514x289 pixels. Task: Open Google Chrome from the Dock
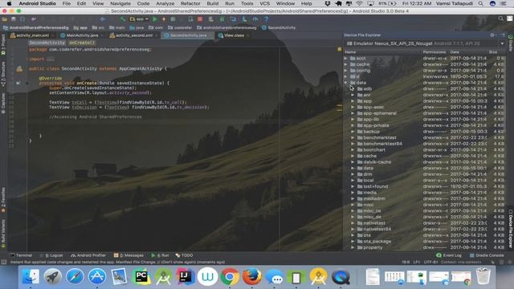[230, 277]
